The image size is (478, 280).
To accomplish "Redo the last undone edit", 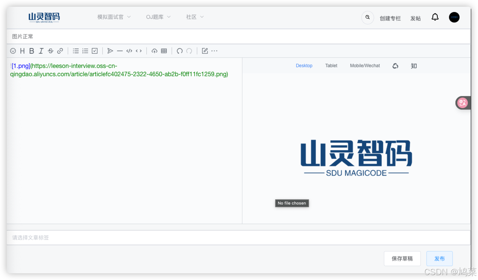I will point(189,51).
